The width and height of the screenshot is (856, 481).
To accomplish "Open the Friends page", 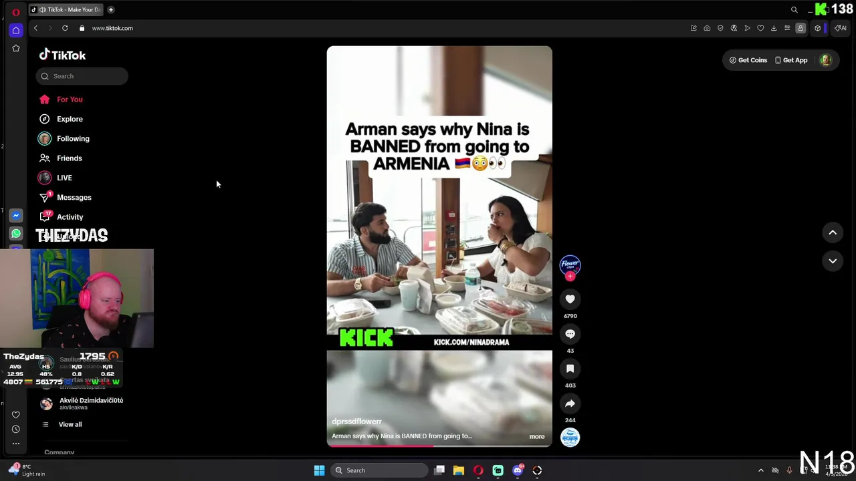I will 60,158.
